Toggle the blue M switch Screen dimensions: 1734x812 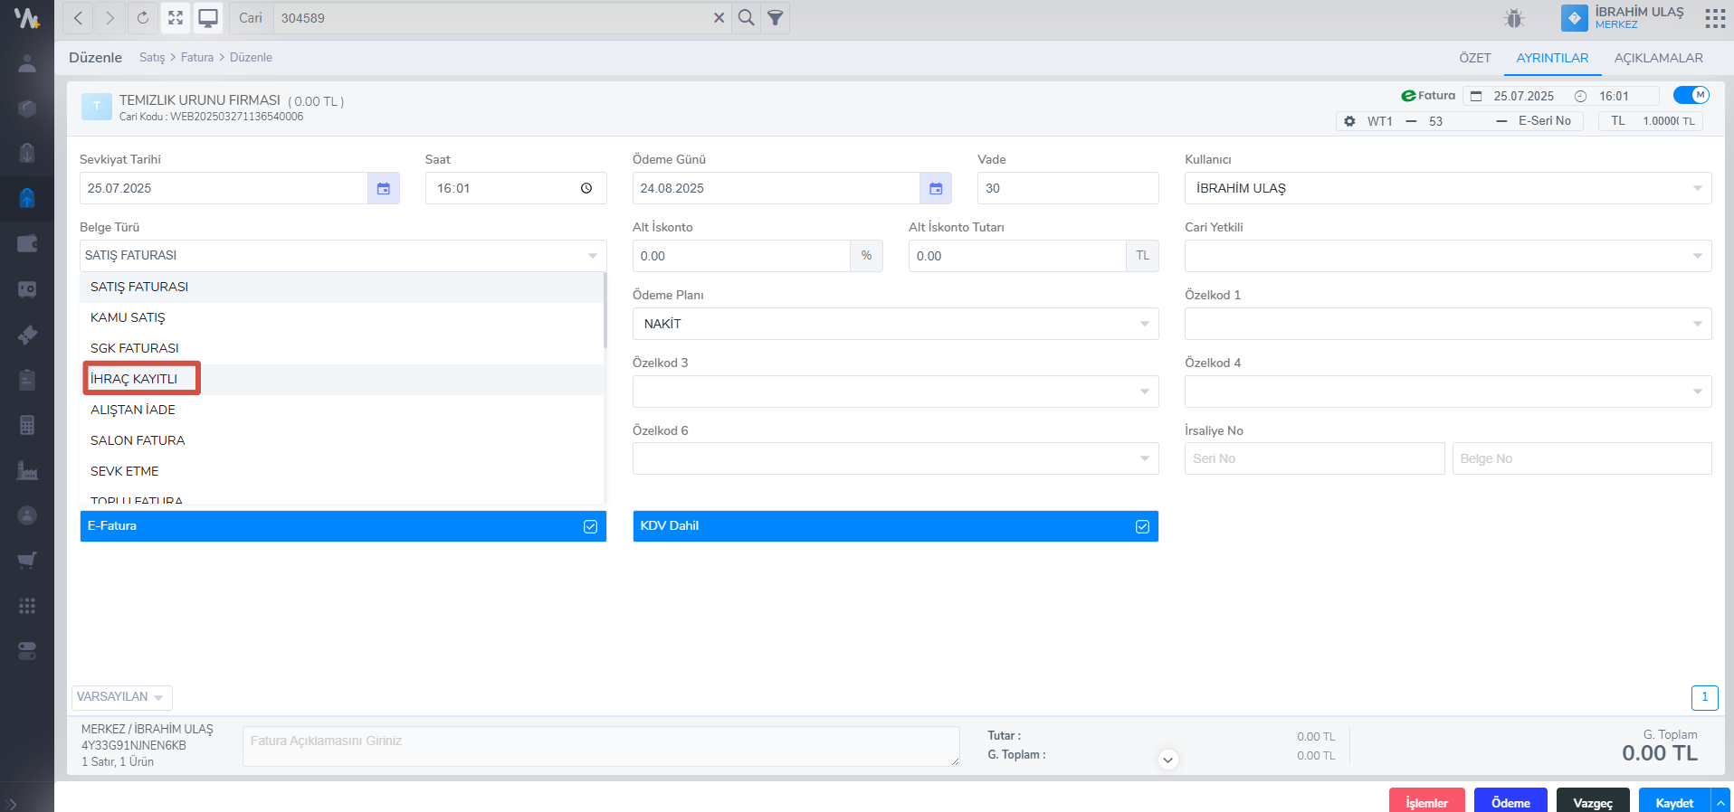point(1691,95)
